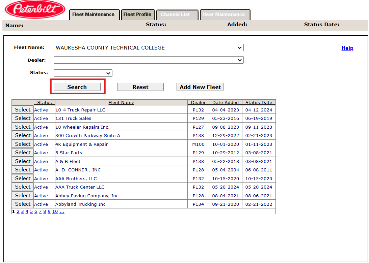Open the Help link

tap(347, 48)
